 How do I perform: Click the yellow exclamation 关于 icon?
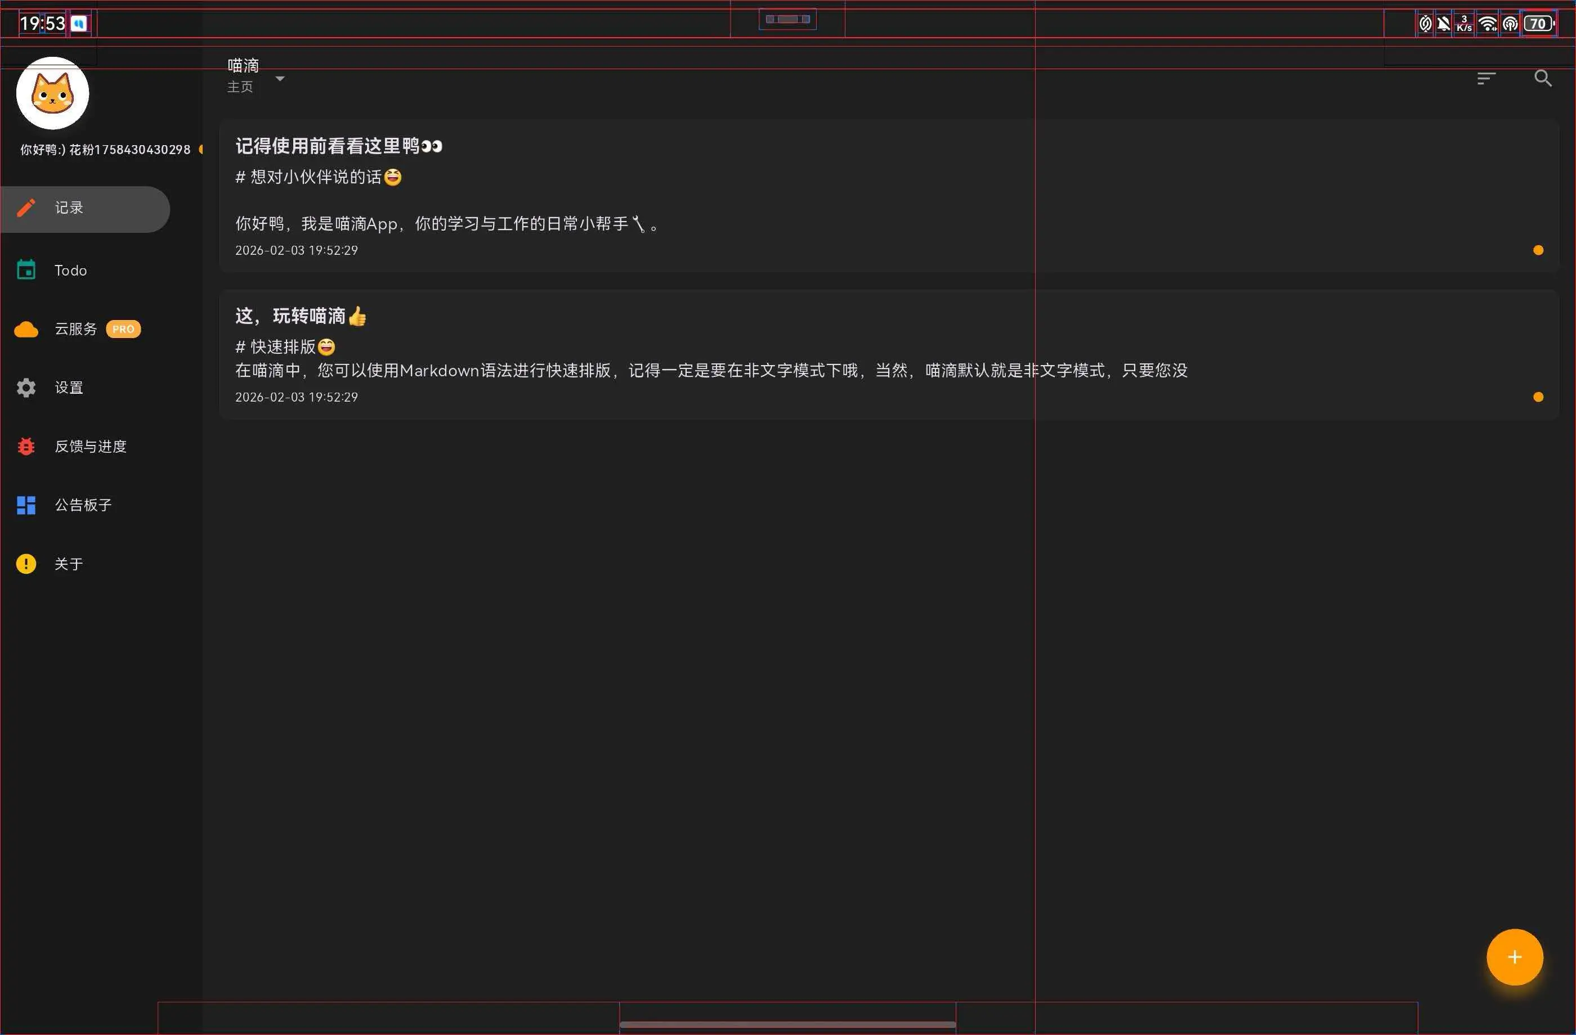point(26,564)
